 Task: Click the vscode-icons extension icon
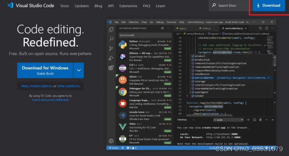click(x=122, y=116)
